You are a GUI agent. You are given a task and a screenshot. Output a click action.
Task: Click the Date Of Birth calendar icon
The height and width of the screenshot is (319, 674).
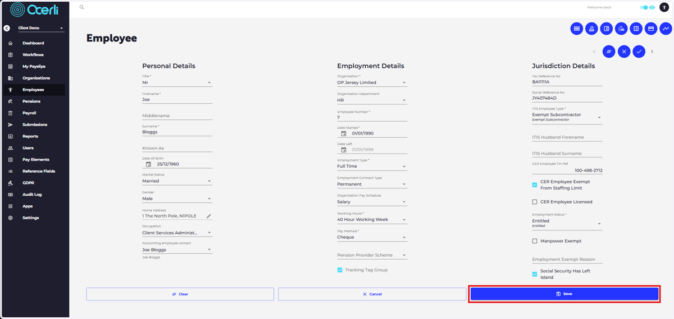149,164
